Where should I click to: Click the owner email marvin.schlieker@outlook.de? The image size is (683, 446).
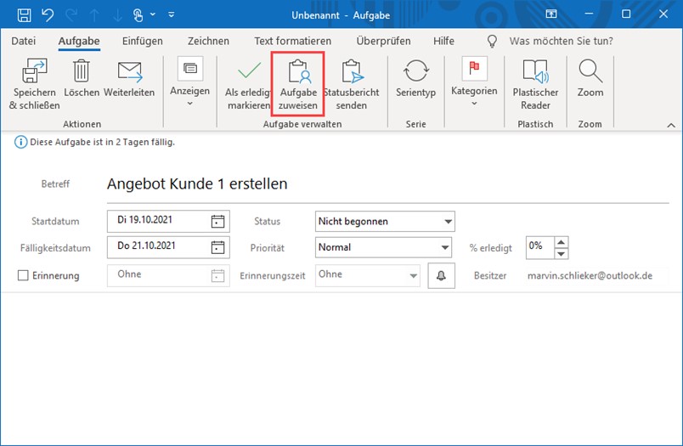coord(590,276)
